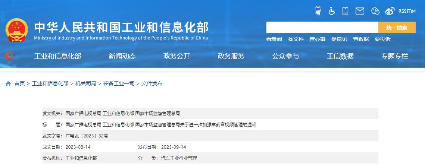Open the mobile version phone icon
425x165 pixels.
[x=345, y=11]
